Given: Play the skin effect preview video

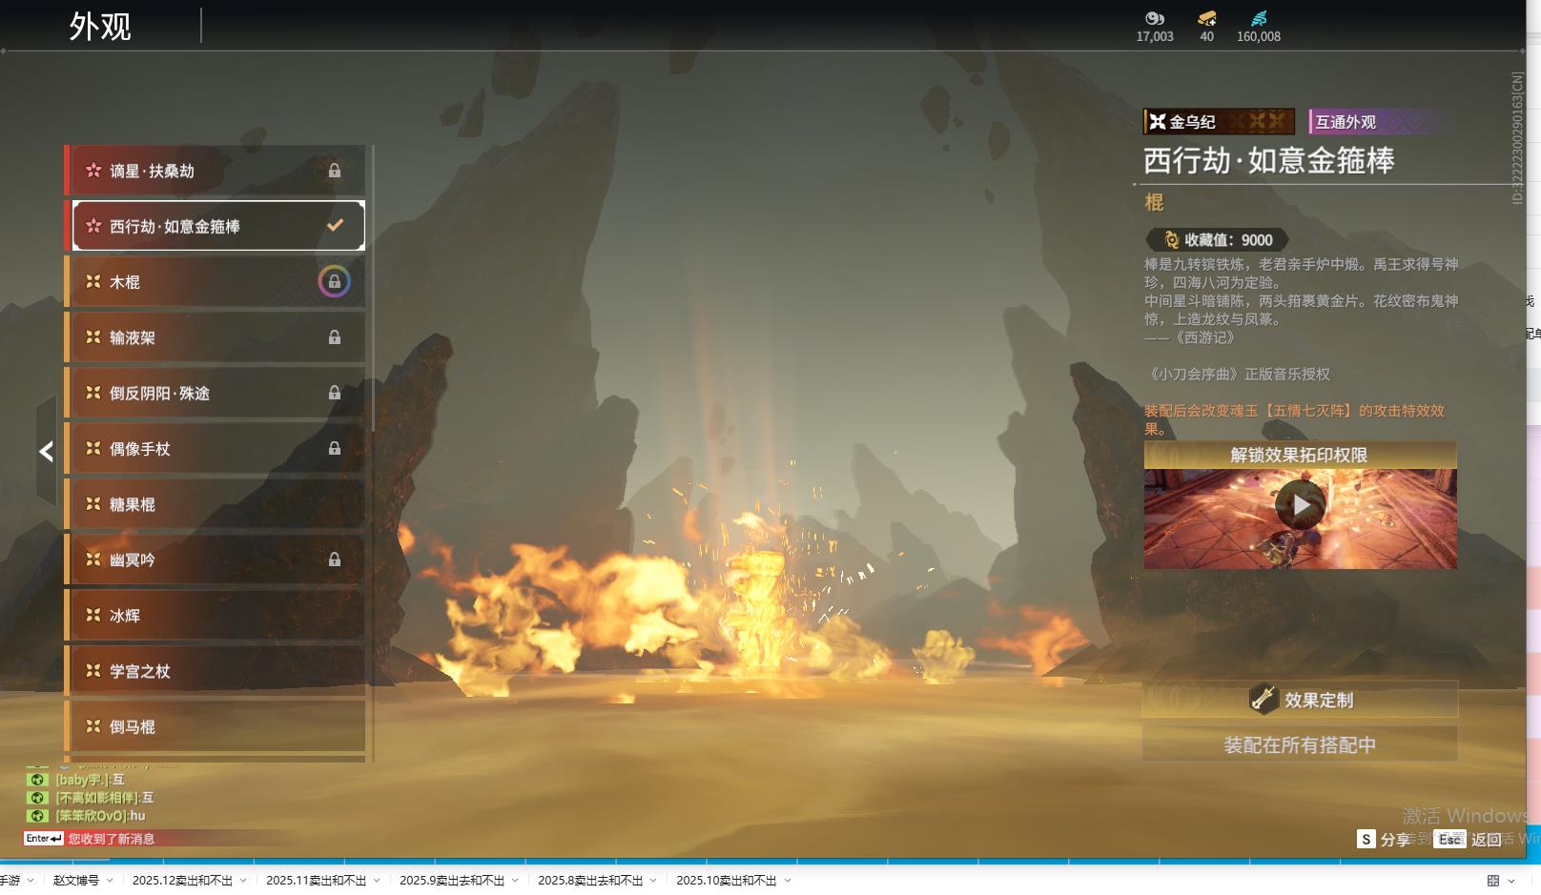Looking at the screenshot, I should click(x=1300, y=505).
